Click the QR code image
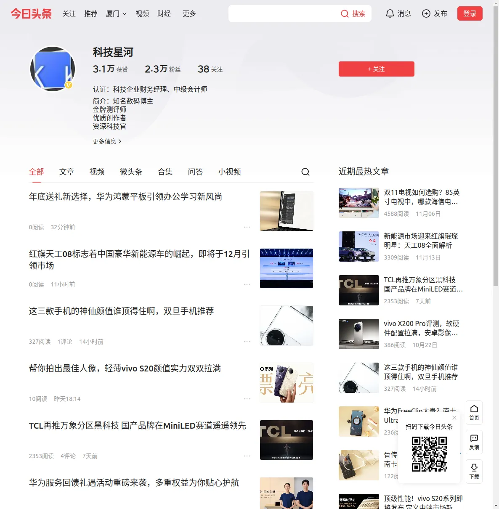499x509 pixels. click(x=429, y=454)
